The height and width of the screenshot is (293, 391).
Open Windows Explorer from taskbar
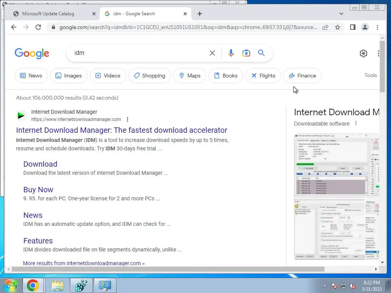click(58, 285)
